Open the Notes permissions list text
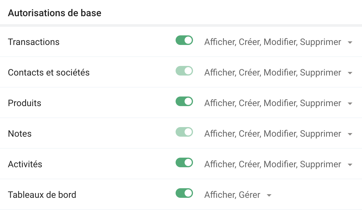Viewport: 362px width, 214px height. (272, 134)
